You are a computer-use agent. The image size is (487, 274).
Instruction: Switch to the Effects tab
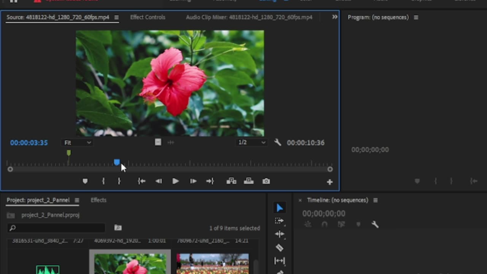(x=99, y=200)
